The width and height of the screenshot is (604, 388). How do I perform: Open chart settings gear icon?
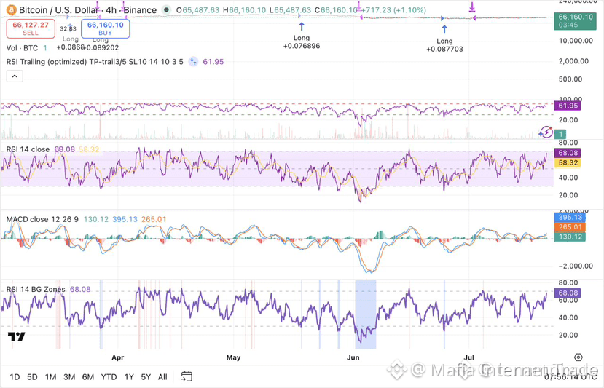(578, 357)
